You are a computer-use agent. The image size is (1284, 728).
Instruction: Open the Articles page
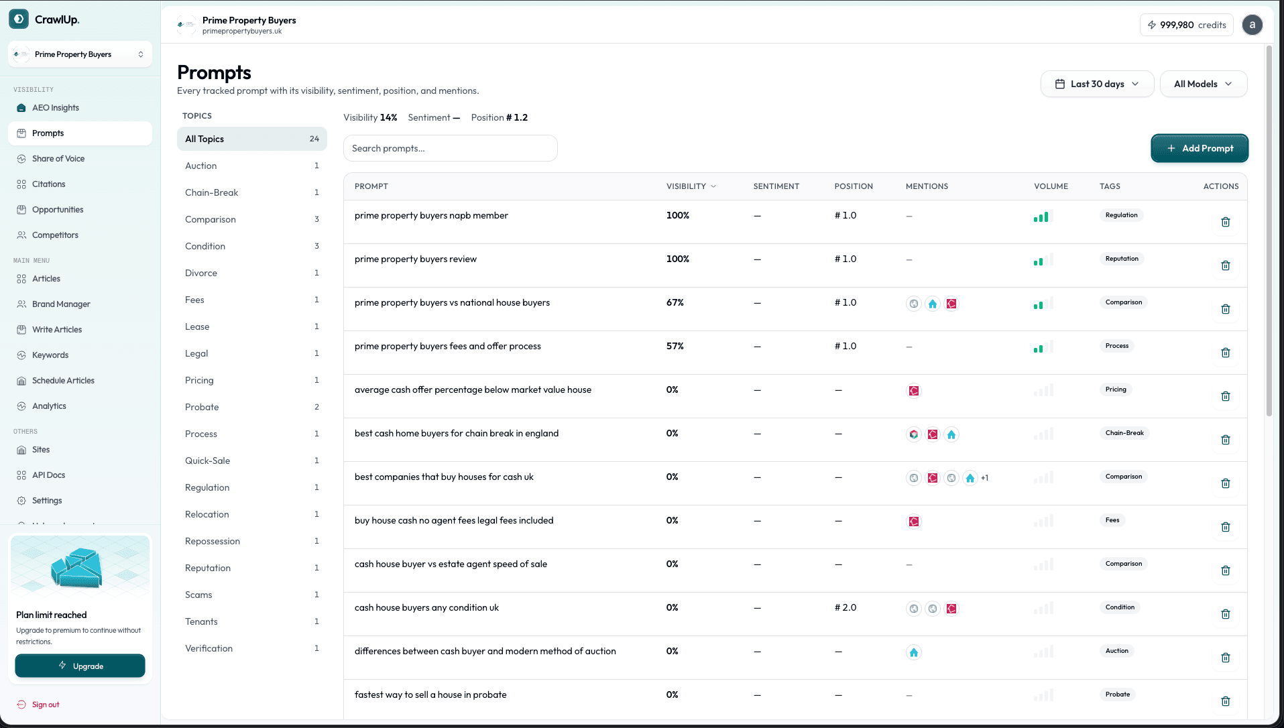[80, 279]
